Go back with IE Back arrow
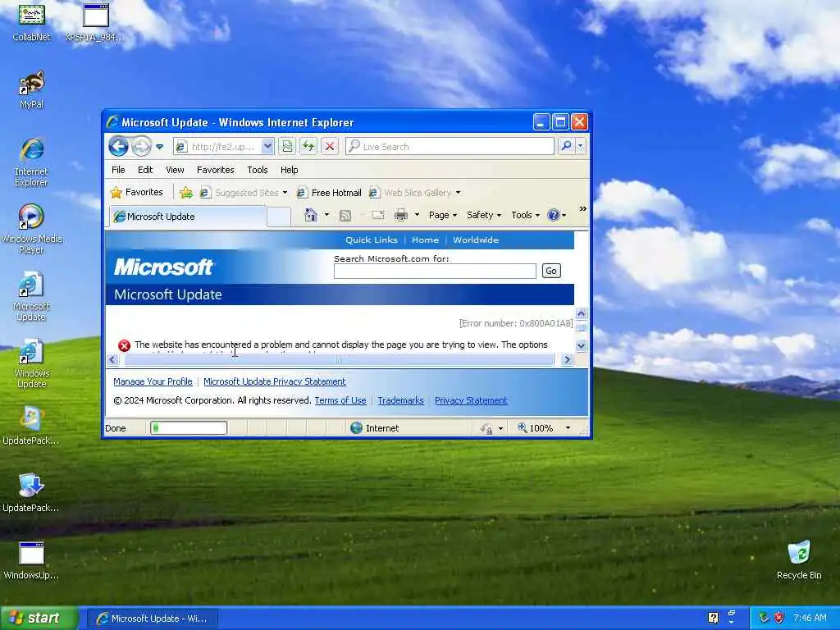The width and height of the screenshot is (840, 630). coord(118,146)
